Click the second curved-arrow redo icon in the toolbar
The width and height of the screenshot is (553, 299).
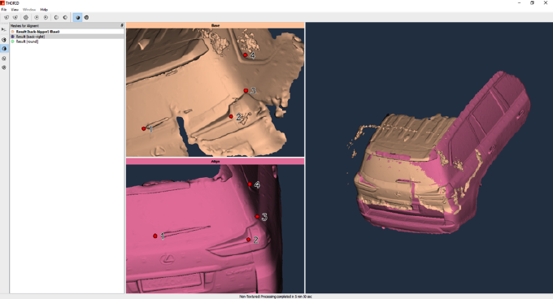15,17
